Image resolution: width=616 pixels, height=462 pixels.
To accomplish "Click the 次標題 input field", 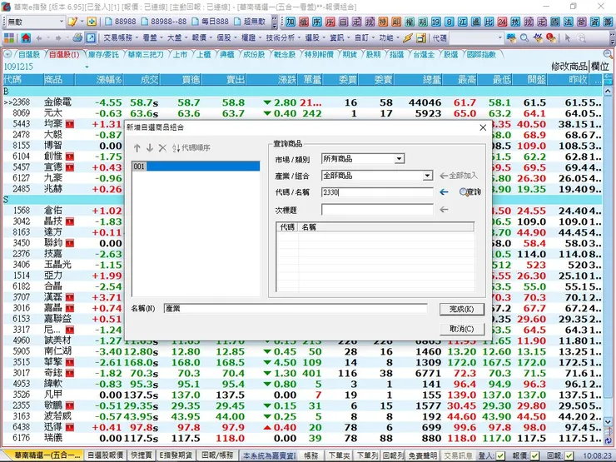I will point(377,210).
